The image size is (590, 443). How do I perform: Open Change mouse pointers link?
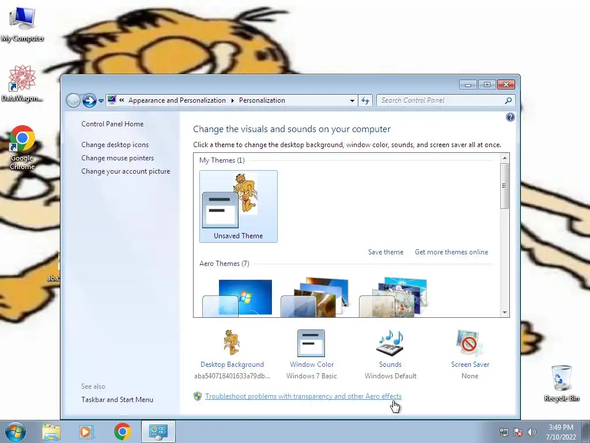click(118, 158)
